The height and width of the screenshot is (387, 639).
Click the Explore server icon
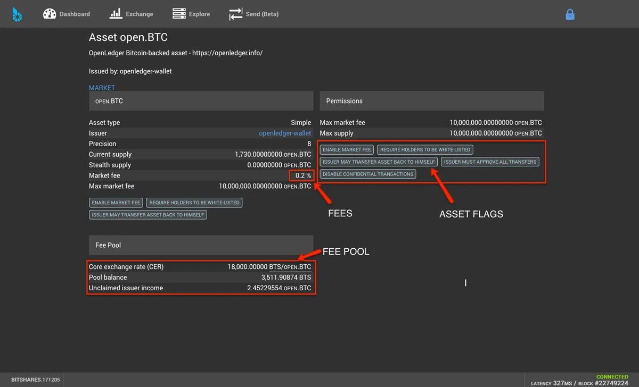click(x=179, y=14)
